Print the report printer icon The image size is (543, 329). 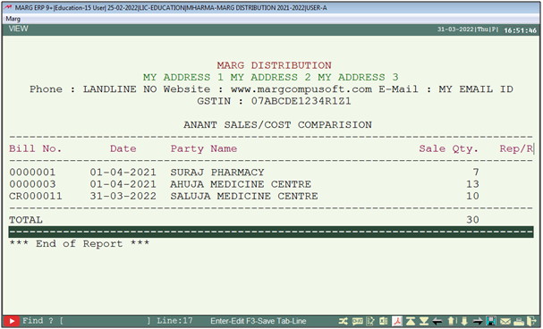click(x=519, y=321)
